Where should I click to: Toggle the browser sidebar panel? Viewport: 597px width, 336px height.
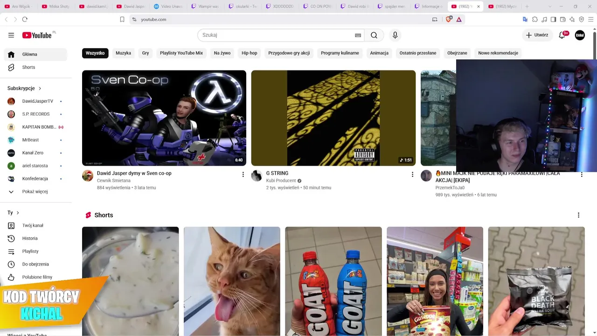[x=553, y=19]
